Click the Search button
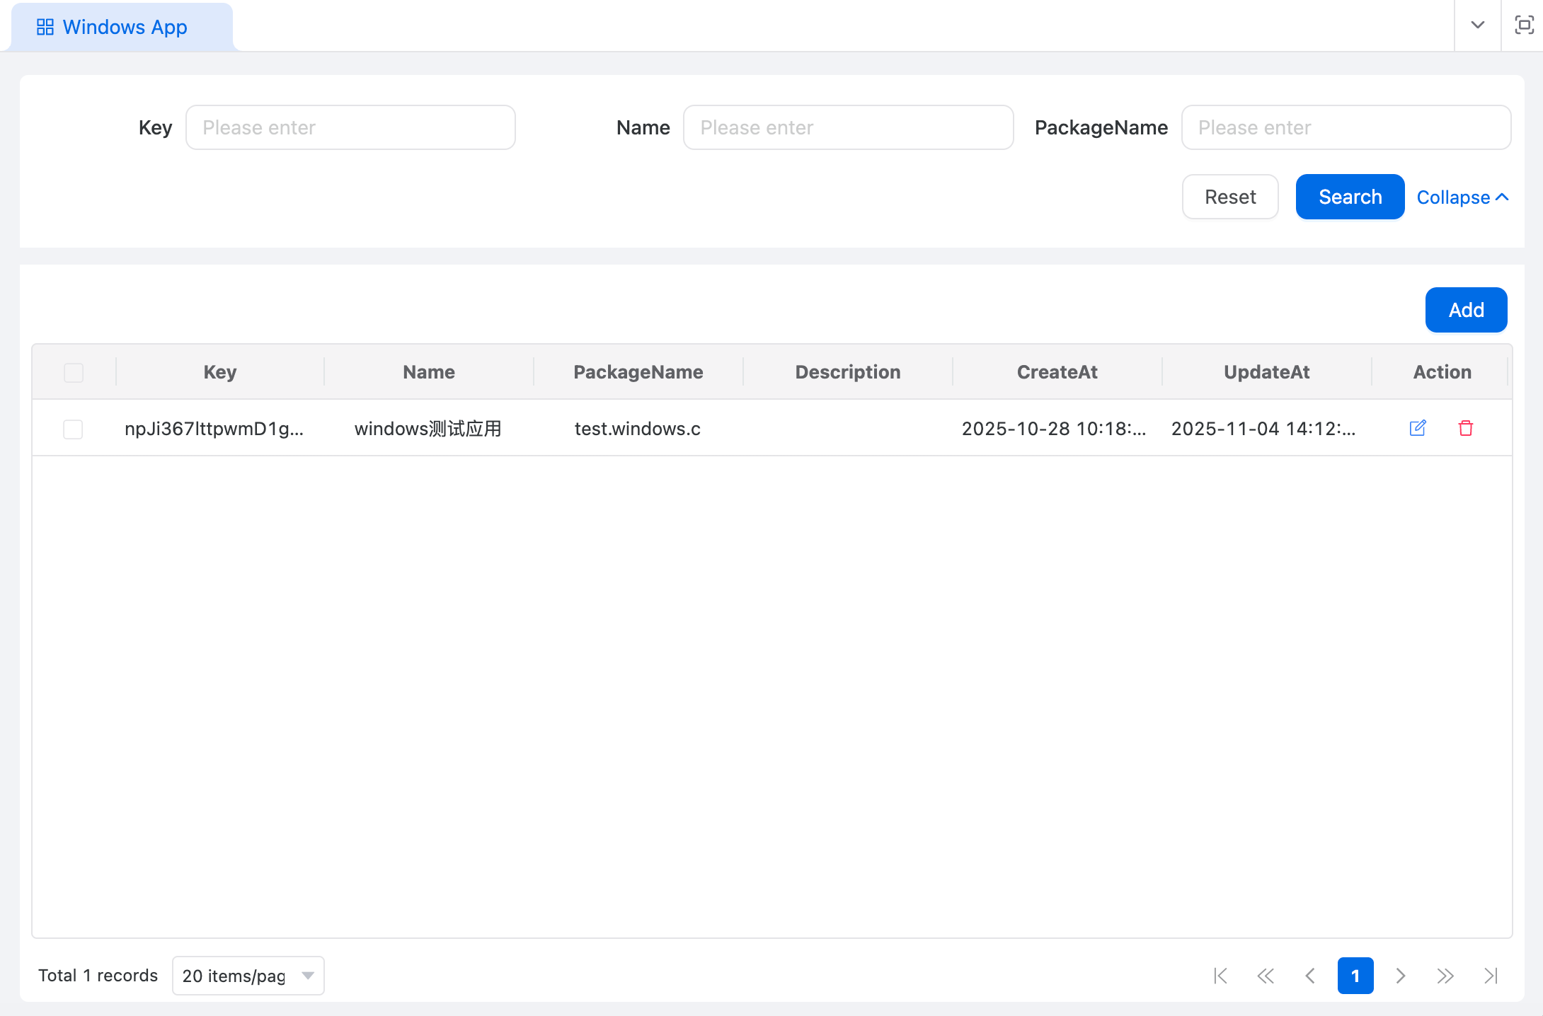Viewport: 1543px width, 1016px height. [1350, 197]
